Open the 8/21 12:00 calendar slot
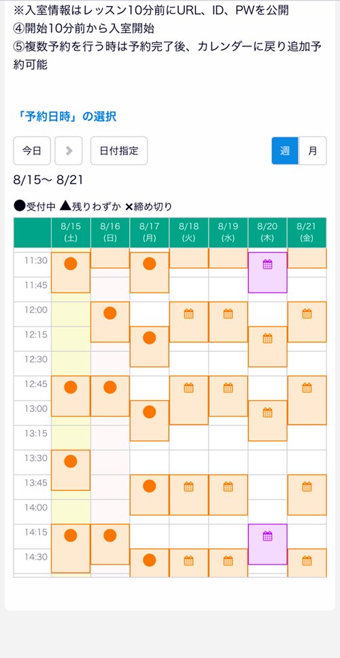Screen dimensions: 340x658 click(x=307, y=322)
